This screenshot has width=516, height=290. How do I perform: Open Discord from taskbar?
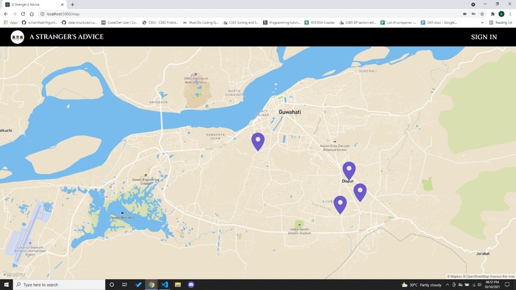191,284
